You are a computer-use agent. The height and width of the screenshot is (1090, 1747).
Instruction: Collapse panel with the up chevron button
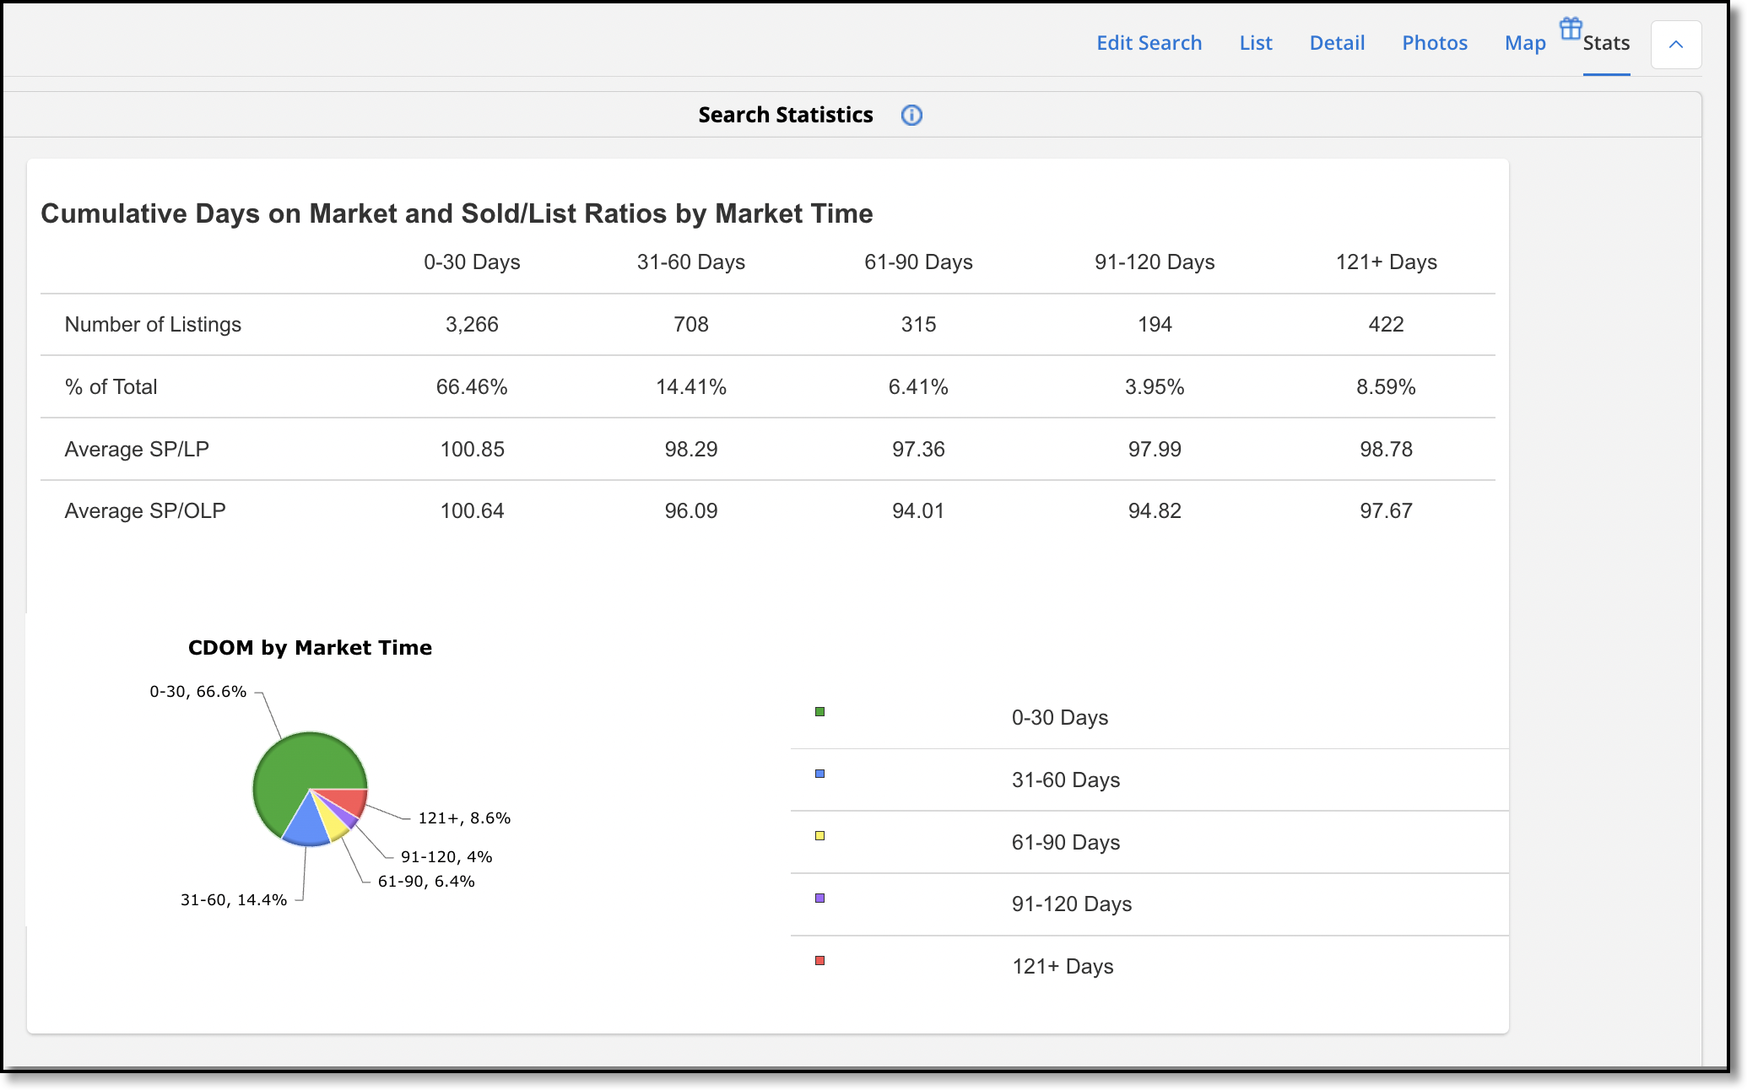(x=1676, y=45)
